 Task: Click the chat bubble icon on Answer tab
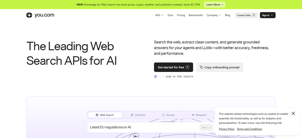point(163,115)
